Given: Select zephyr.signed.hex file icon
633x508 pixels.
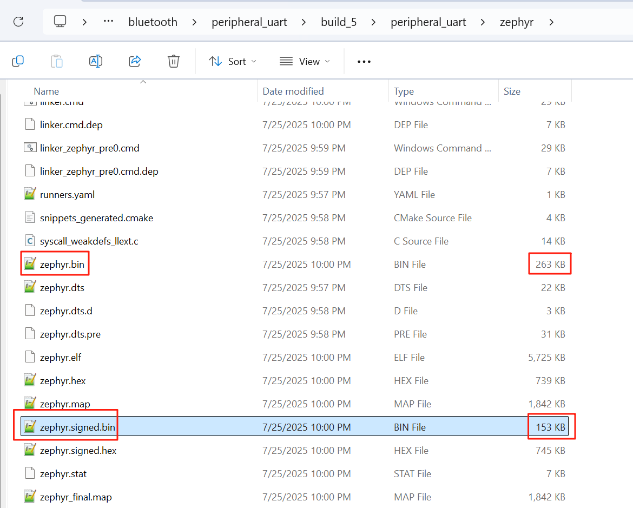Looking at the screenshot, I should (30, 450).
